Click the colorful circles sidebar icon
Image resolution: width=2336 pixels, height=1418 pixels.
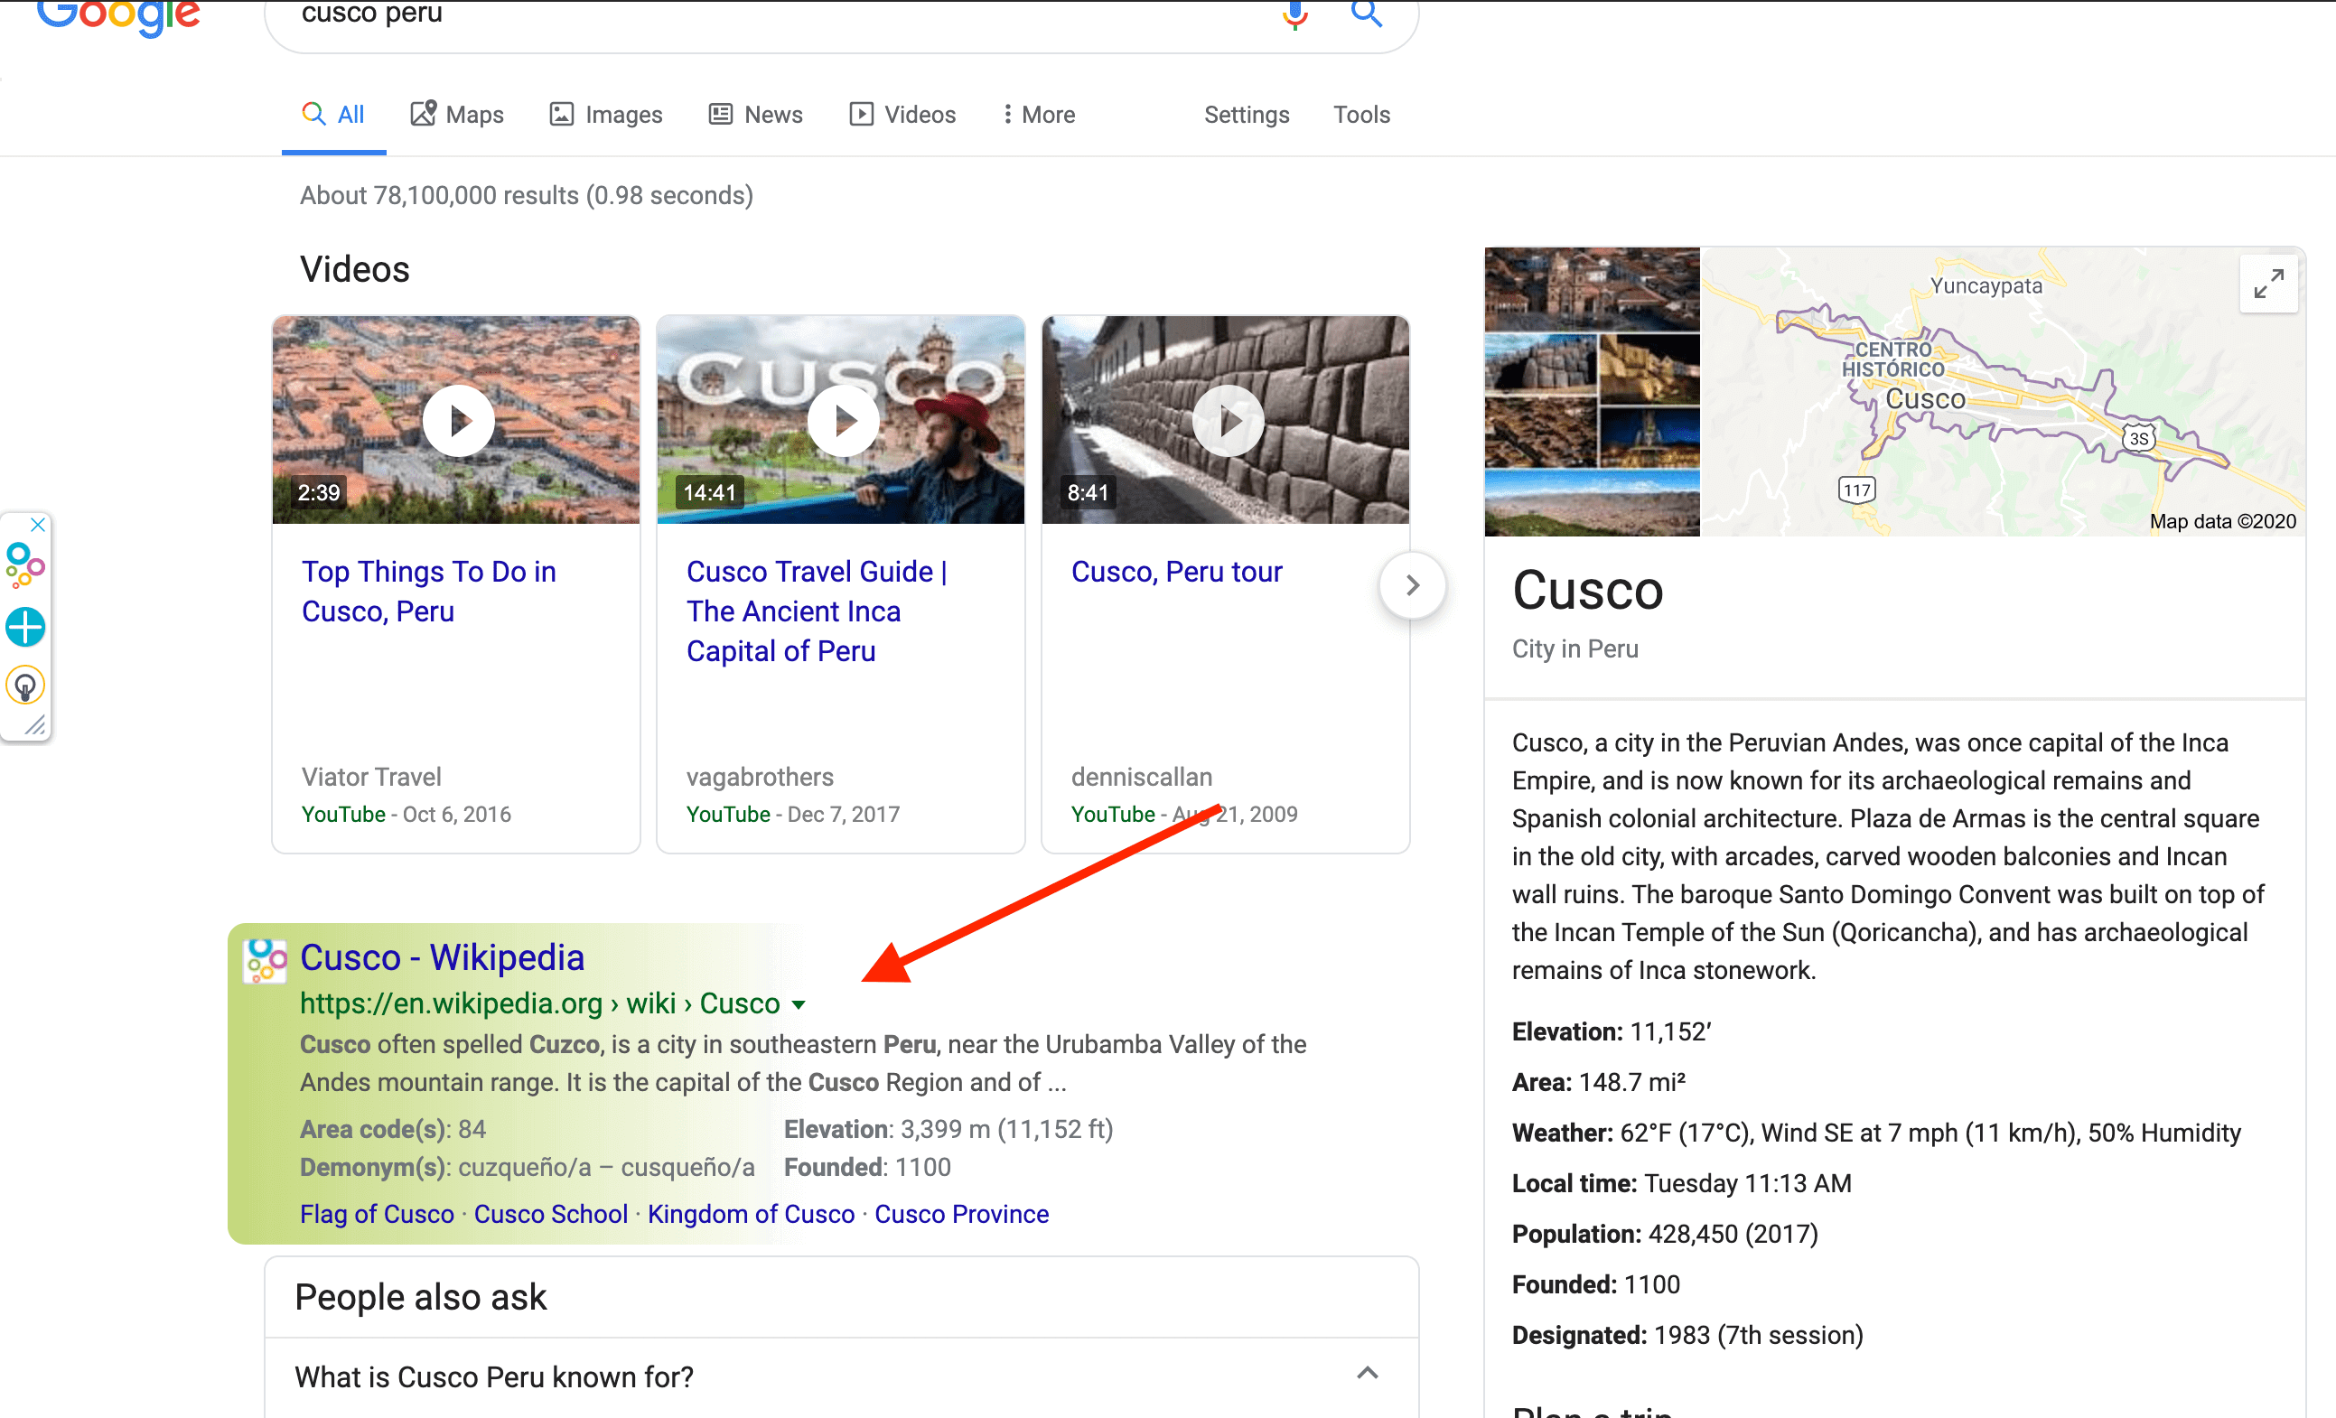pyautogui.click(x=25, y=566)
